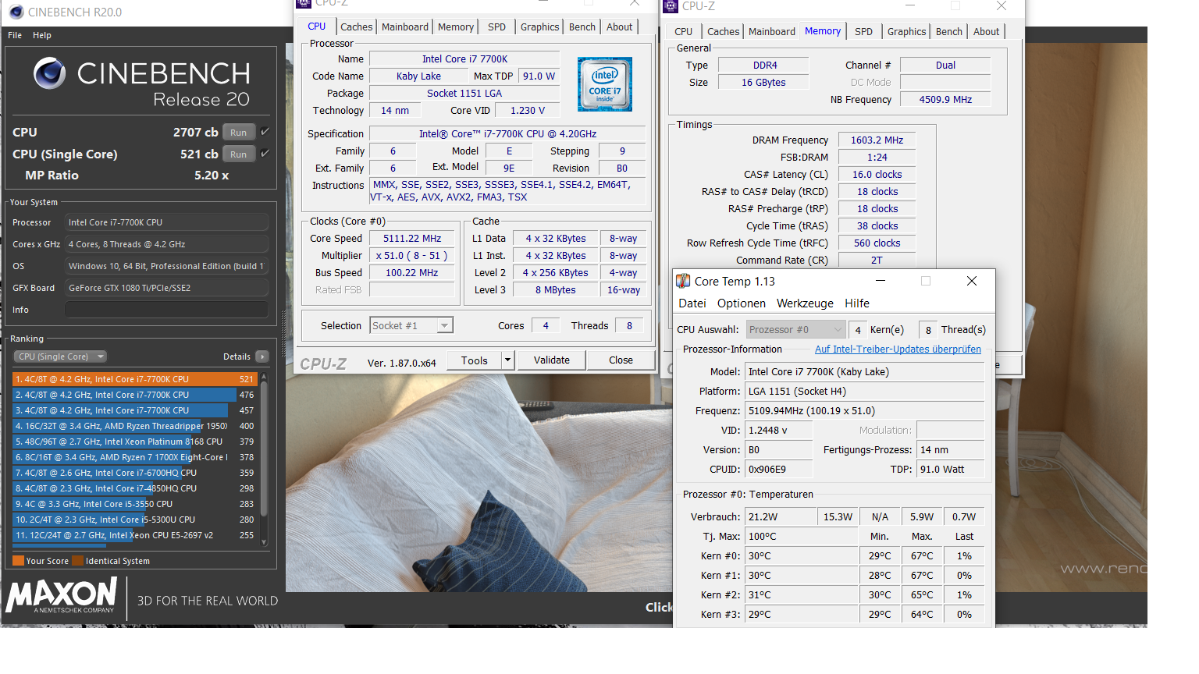Open Core Temp Optionen menu
Screen dimensions: 1199x674
click(741, 303)
